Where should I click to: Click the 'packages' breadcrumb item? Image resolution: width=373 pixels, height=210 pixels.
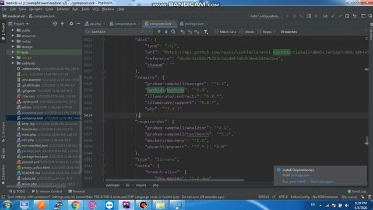coord(112,185)
